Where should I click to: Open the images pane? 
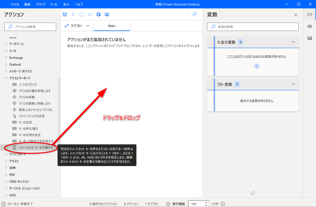click(x=309, y=38)
